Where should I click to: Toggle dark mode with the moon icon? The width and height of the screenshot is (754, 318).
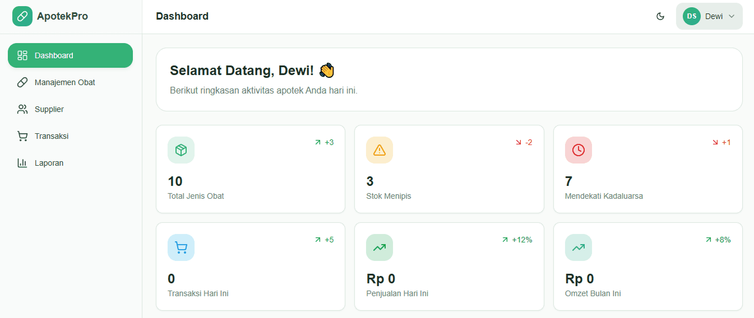pos(660,16)
